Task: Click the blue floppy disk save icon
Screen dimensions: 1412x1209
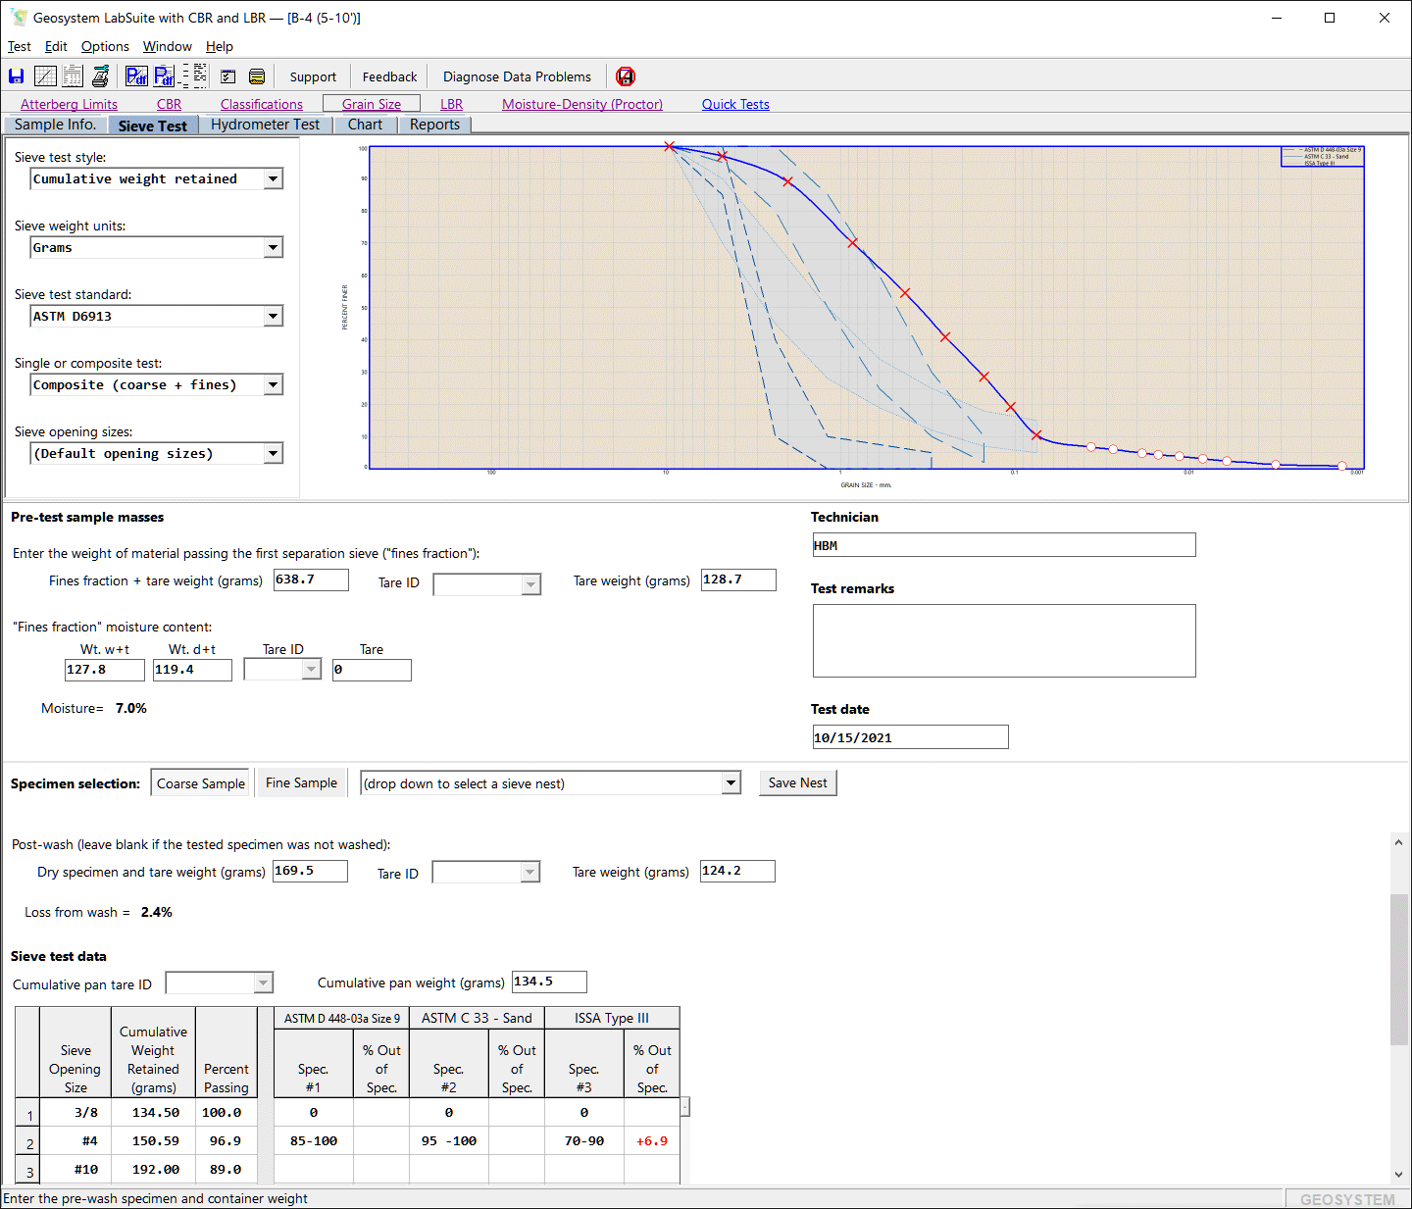Action: pos(16,76)
